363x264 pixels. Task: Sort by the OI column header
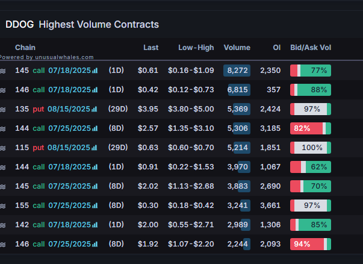point(277,48)
